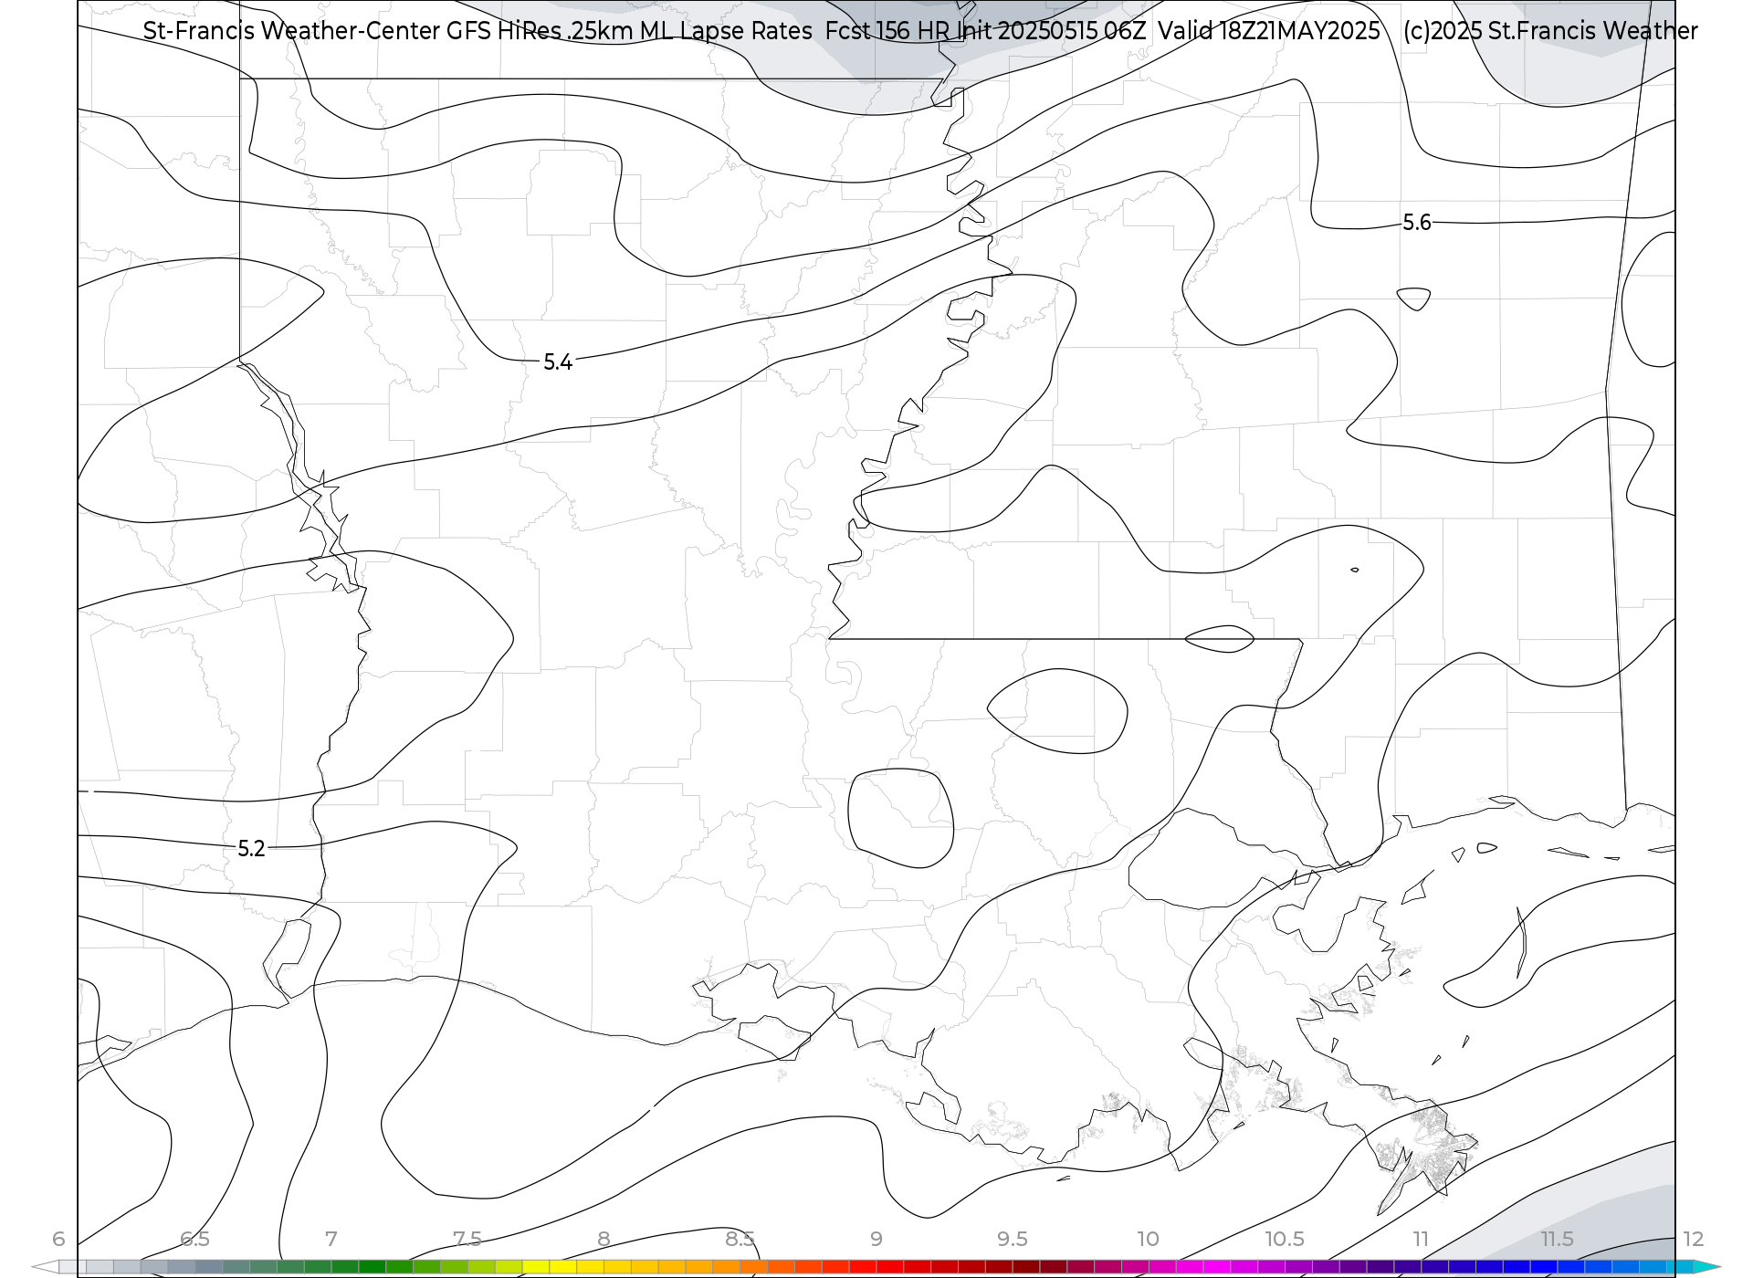Image resolution: width=1753 pixels, height=1278 pixels.
Task: Click the 5.2 contour label
Action: pos(251,849)
